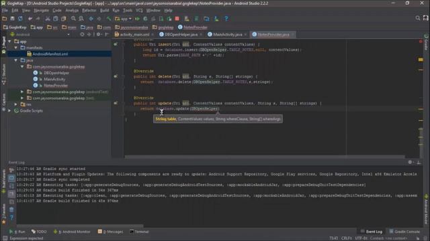The width and height of the screenshot is (430, 241).
Task: Open the Messages tool window
Action: tap(110, 232)
